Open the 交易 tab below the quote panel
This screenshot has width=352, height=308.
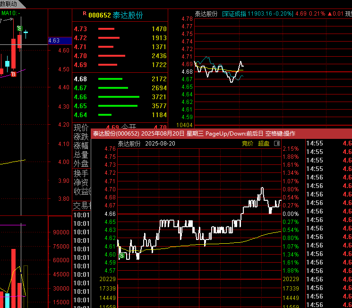(82, 205)
